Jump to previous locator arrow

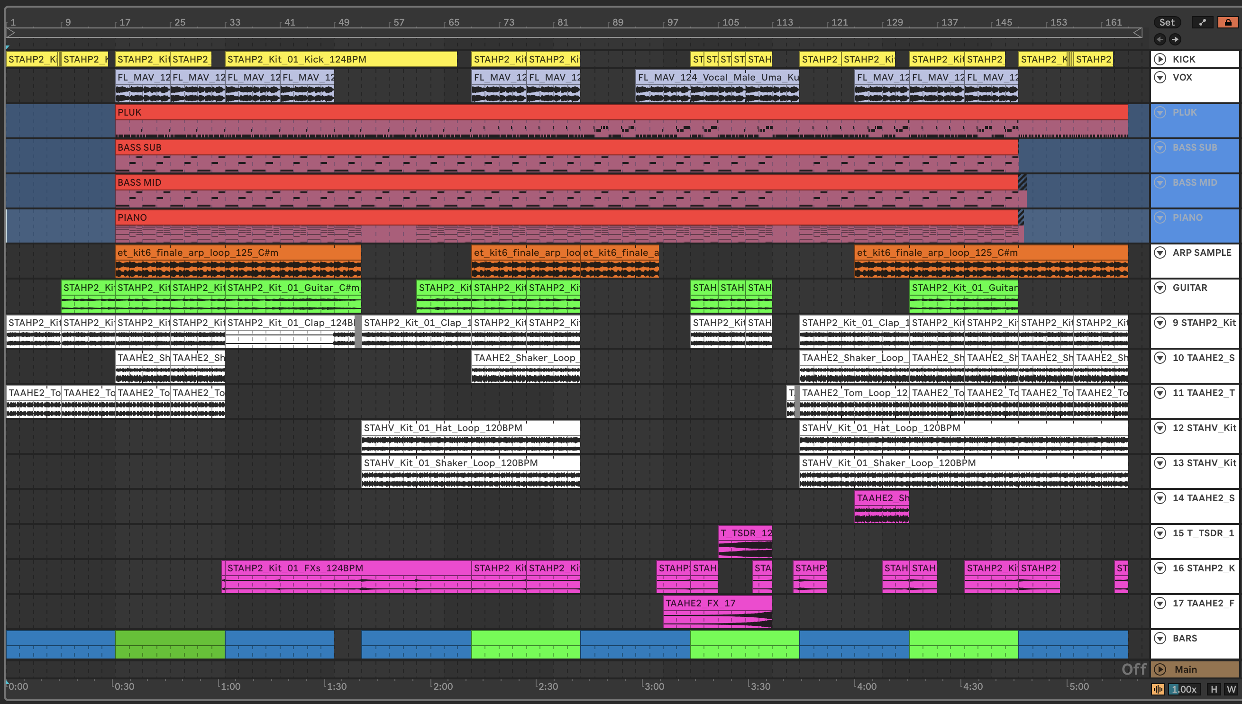point(1160,39)
